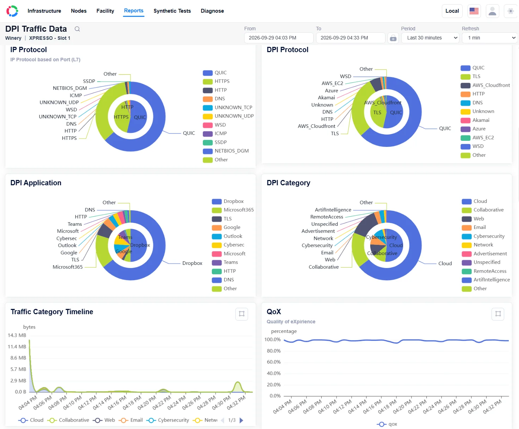Screen dimensions: 519x429
Task: Select the Reports tab
Action: 134,11
